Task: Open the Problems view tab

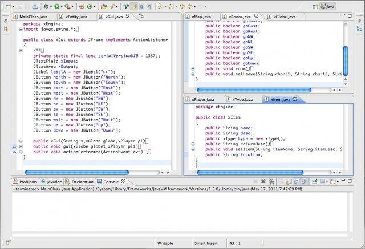Action: point(25,182)
